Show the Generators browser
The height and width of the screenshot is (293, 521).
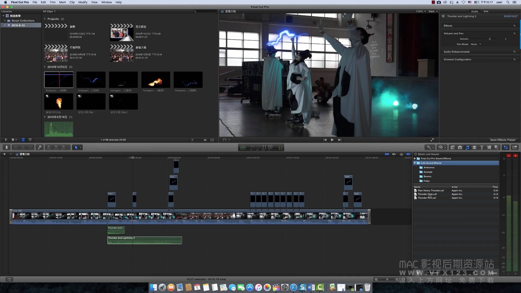(x=489, y=147)
